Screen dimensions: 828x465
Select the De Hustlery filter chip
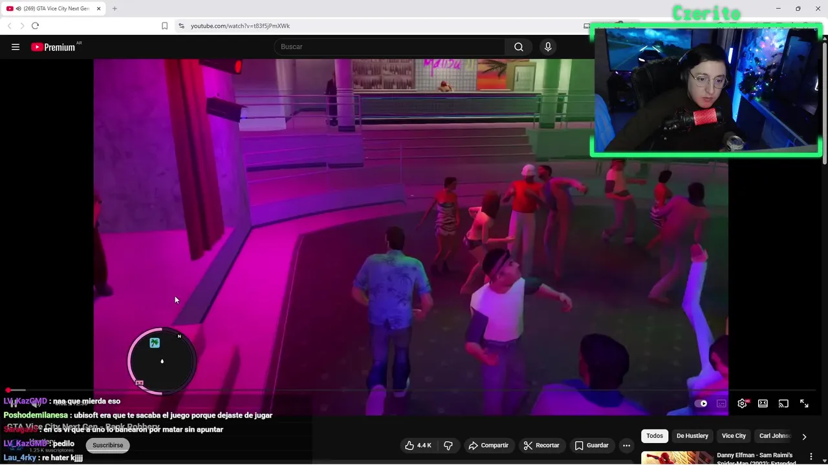pos(692,436)
